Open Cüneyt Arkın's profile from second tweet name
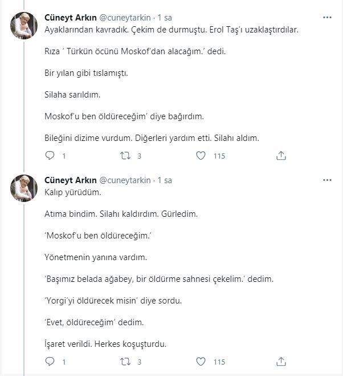The image size is (343, 376). [71, 180]
